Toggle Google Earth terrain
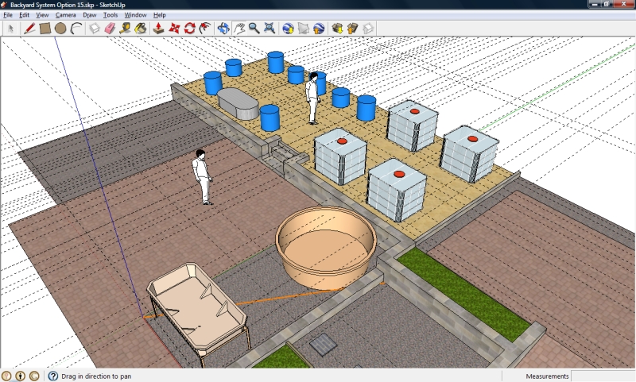Screen dimensions: 636x382 coord(303,28)
